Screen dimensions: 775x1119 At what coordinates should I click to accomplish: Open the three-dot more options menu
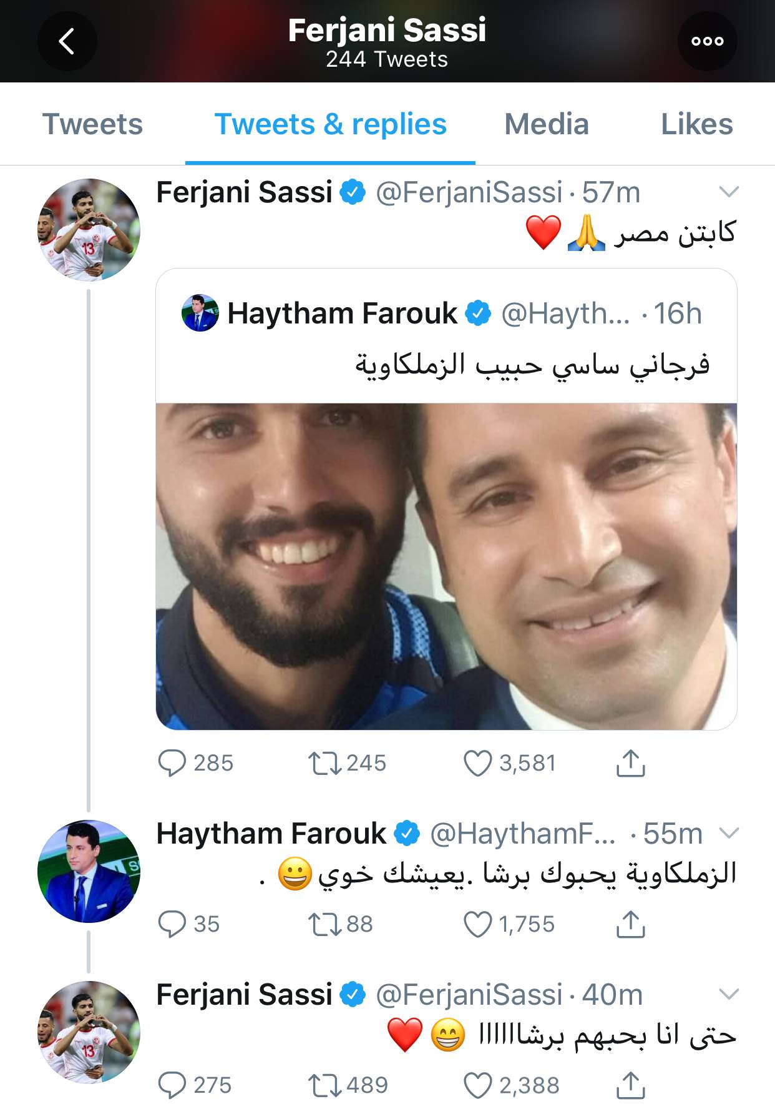click(707, 41)
